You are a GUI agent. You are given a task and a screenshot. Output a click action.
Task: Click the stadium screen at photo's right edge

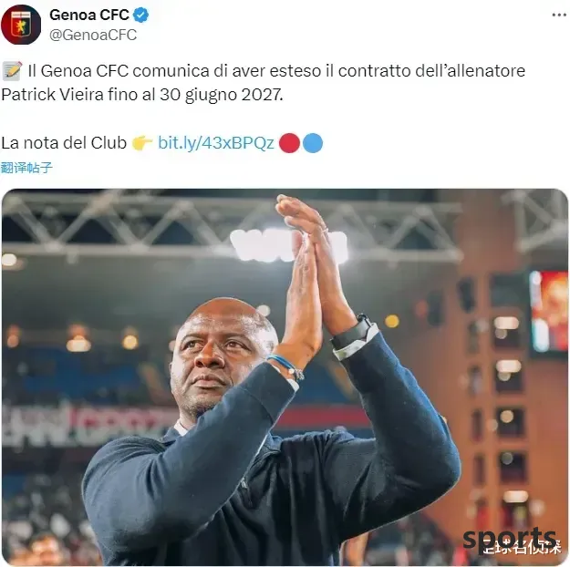pyautogui.click(x=548, y=311)
